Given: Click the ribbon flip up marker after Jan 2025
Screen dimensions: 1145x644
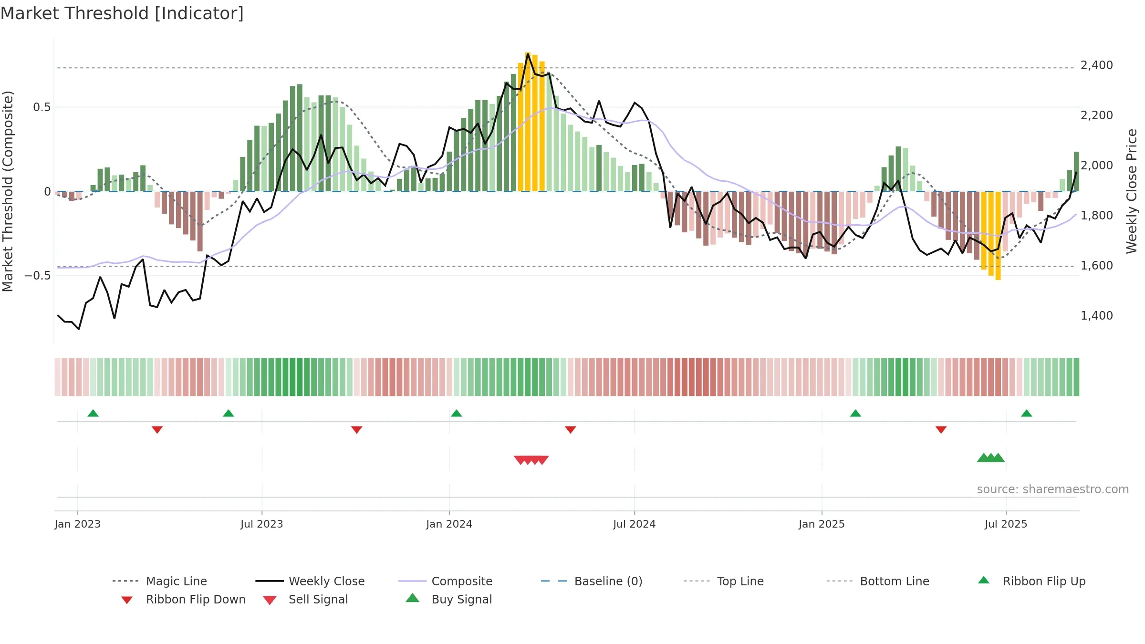Looking at the screenshot, I should click(855, 413).
